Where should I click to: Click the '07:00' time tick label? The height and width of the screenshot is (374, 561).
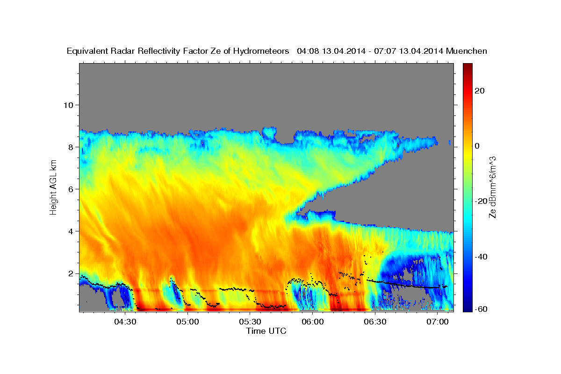point(438,322)
